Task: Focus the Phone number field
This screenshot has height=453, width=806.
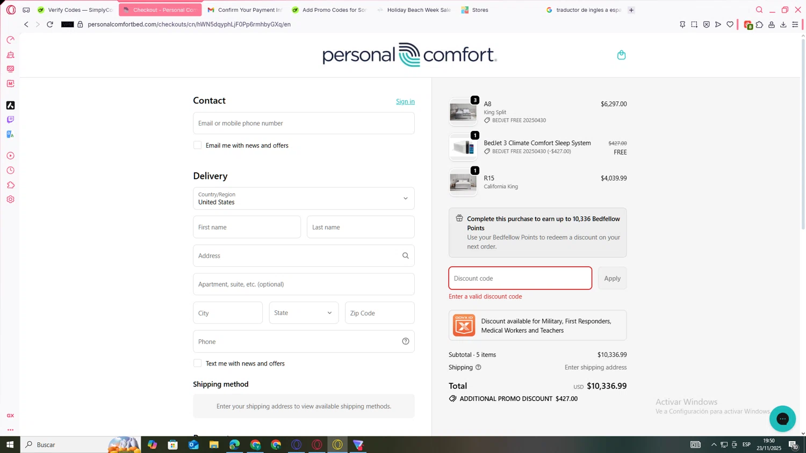Action: click(304, 341)
